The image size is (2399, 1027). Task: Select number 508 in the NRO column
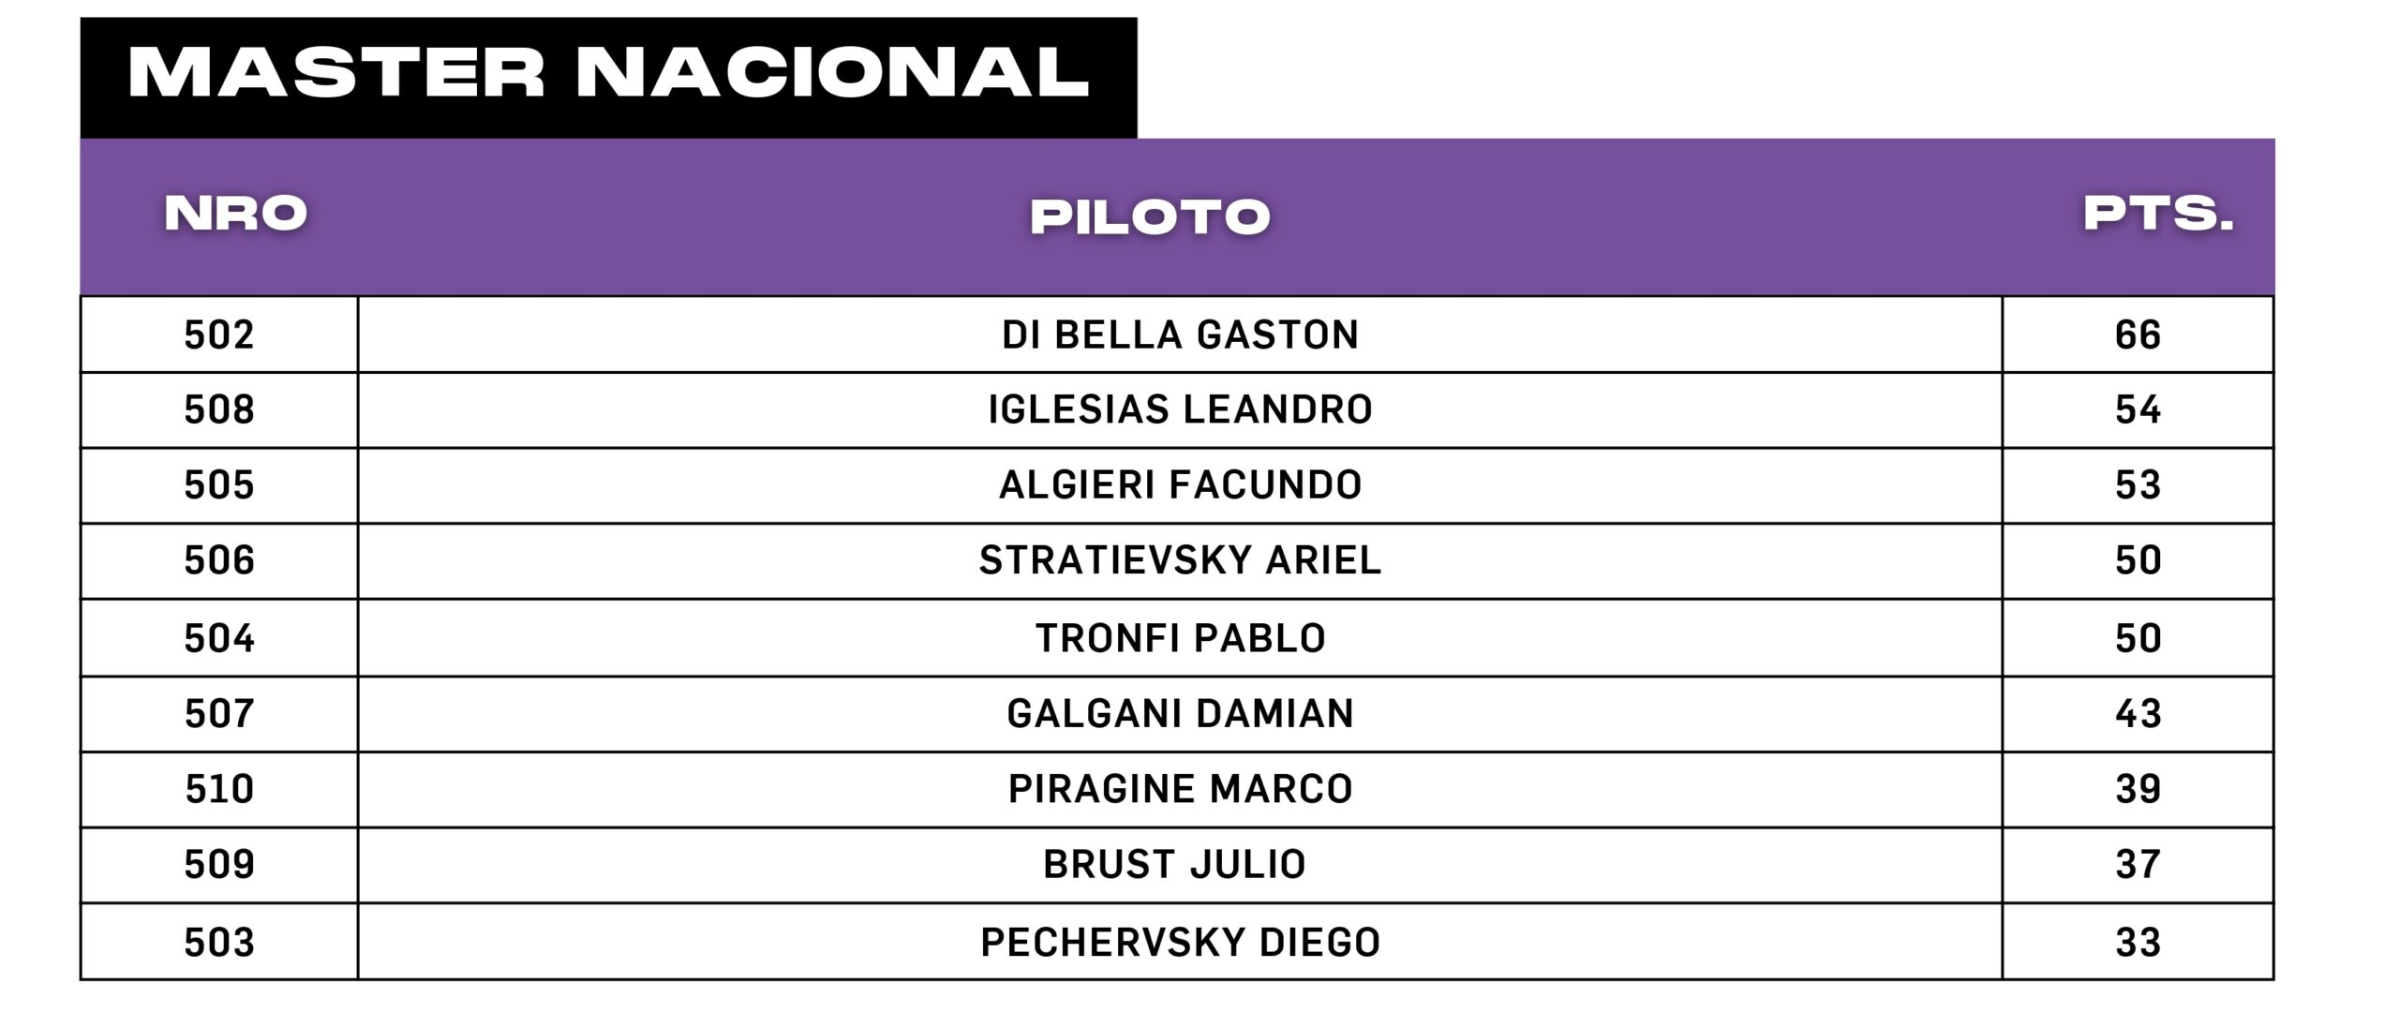click(x=219, y=409)
